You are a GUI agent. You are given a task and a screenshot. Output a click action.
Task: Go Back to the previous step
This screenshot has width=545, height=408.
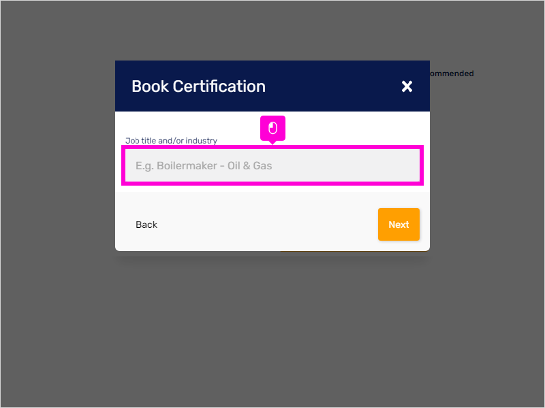click(146, 224)
